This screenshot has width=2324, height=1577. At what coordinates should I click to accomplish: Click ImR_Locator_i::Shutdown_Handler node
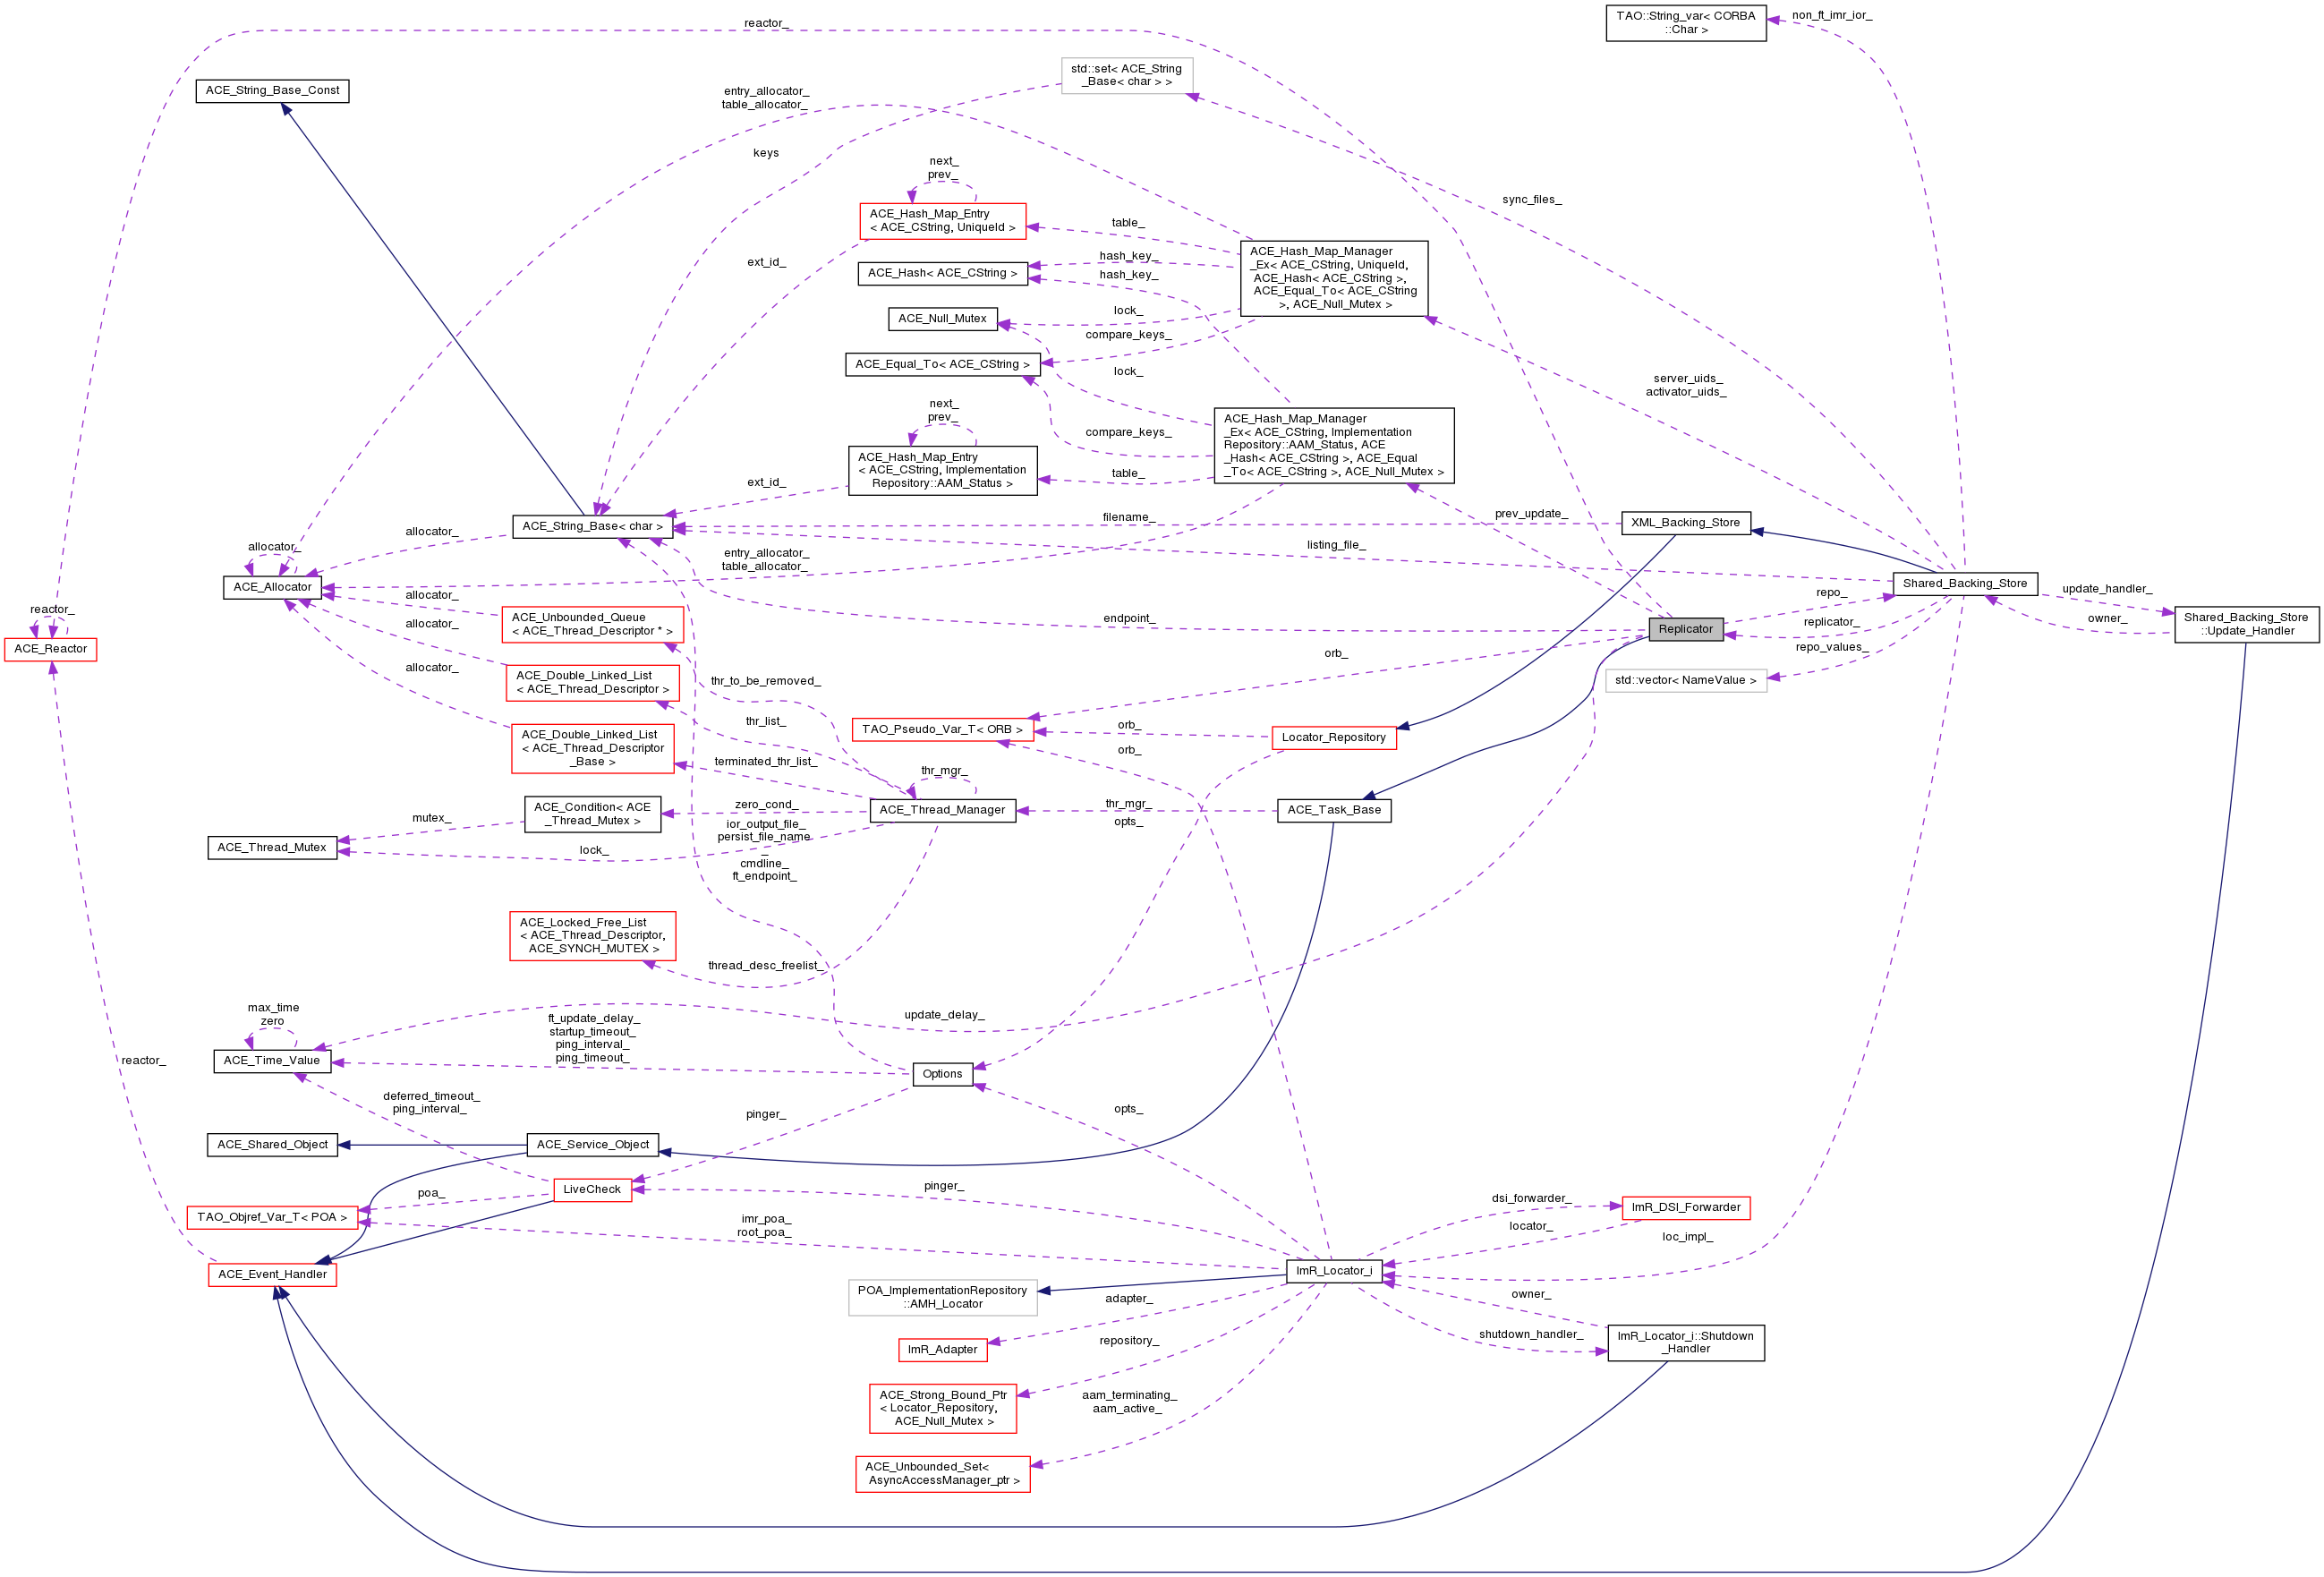point(1686,1343)
